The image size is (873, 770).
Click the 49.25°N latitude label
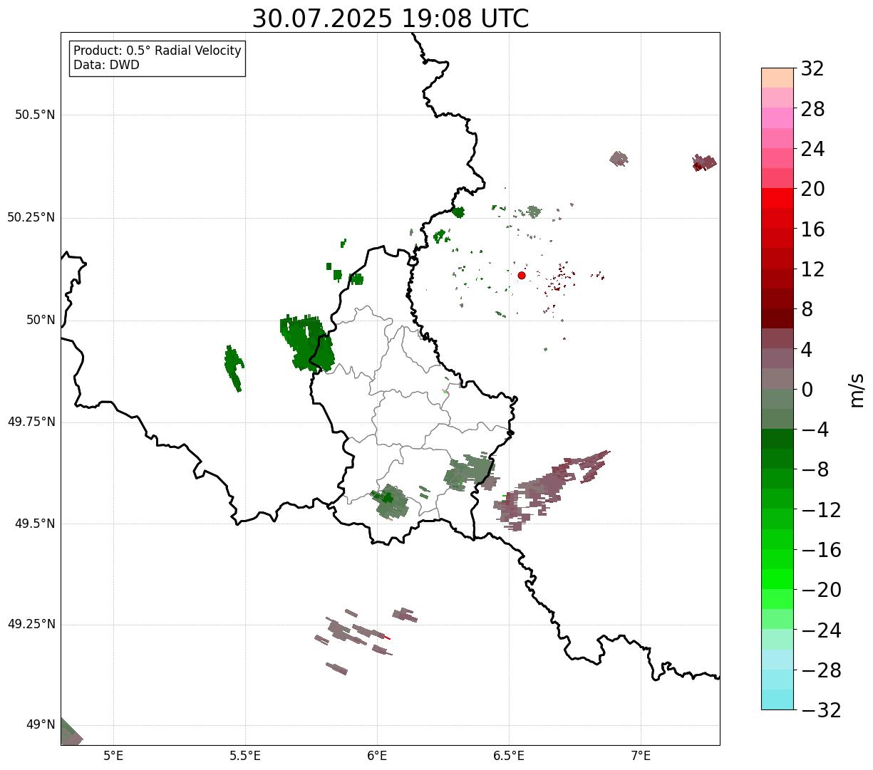coord(31,625)
